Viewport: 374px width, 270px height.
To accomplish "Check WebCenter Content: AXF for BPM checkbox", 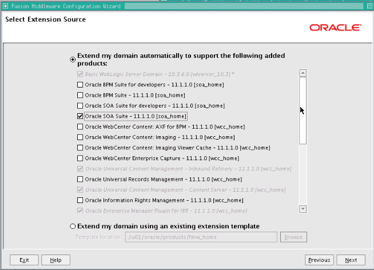I will [x=80, y=126].
